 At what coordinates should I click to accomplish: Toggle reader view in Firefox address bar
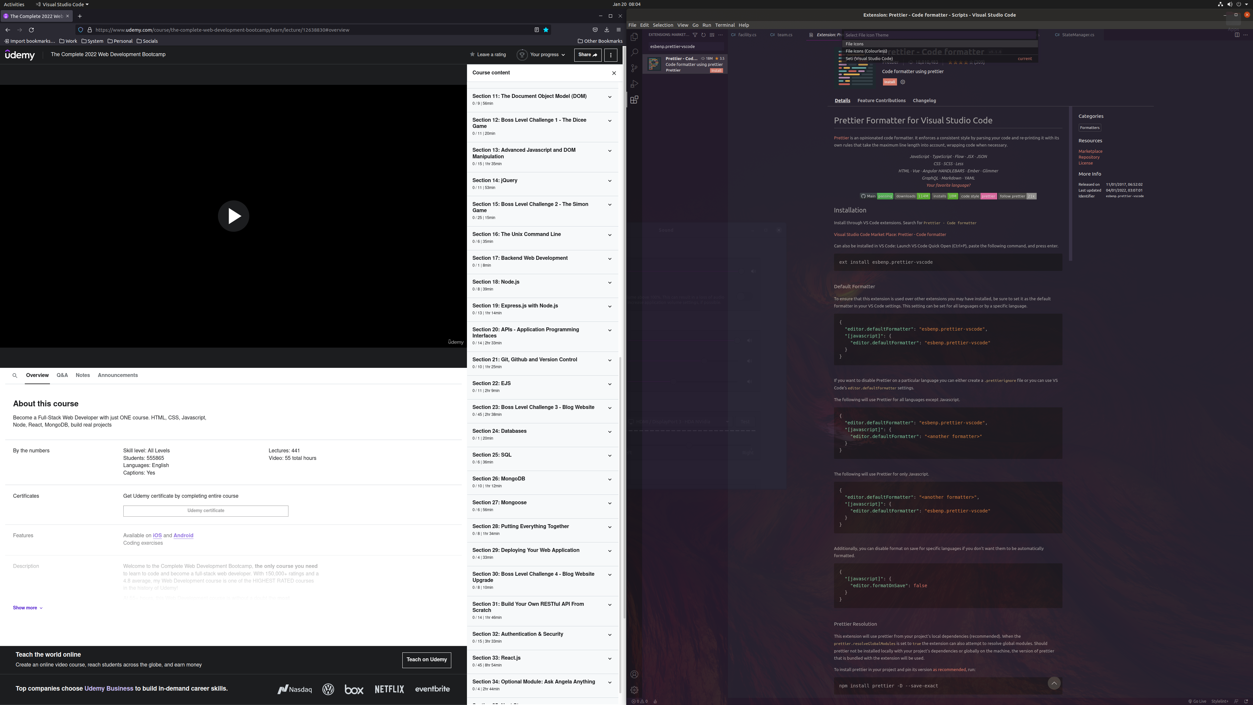tap(536, 30)
